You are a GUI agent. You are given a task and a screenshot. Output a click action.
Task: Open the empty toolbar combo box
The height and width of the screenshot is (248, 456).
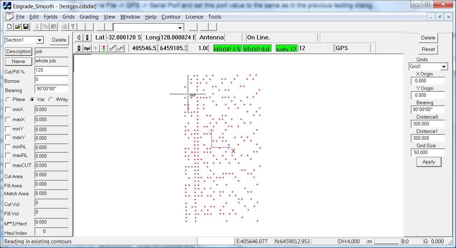pos(180,28)
